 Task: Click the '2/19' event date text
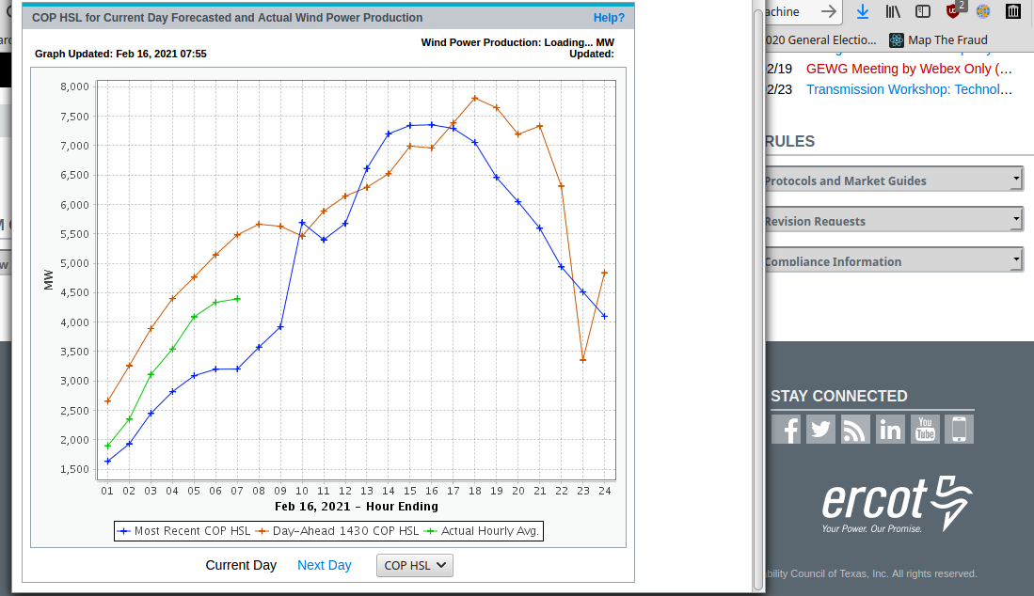[779, 69]
